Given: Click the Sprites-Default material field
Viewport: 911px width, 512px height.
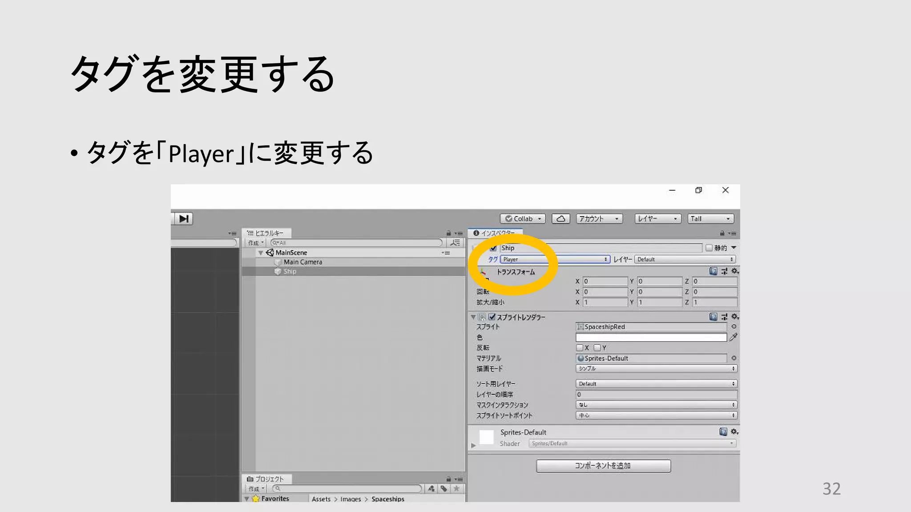Looking at the screenshot, I should point(651,358).
